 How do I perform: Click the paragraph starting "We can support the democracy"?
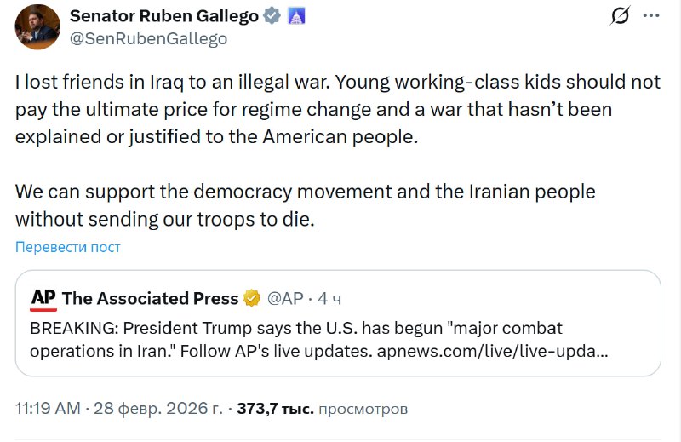305,204
